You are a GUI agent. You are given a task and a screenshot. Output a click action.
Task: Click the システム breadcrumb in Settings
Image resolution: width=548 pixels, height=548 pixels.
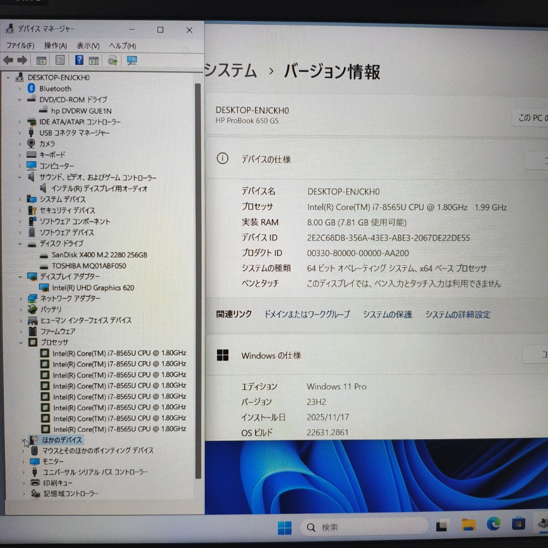231,71
